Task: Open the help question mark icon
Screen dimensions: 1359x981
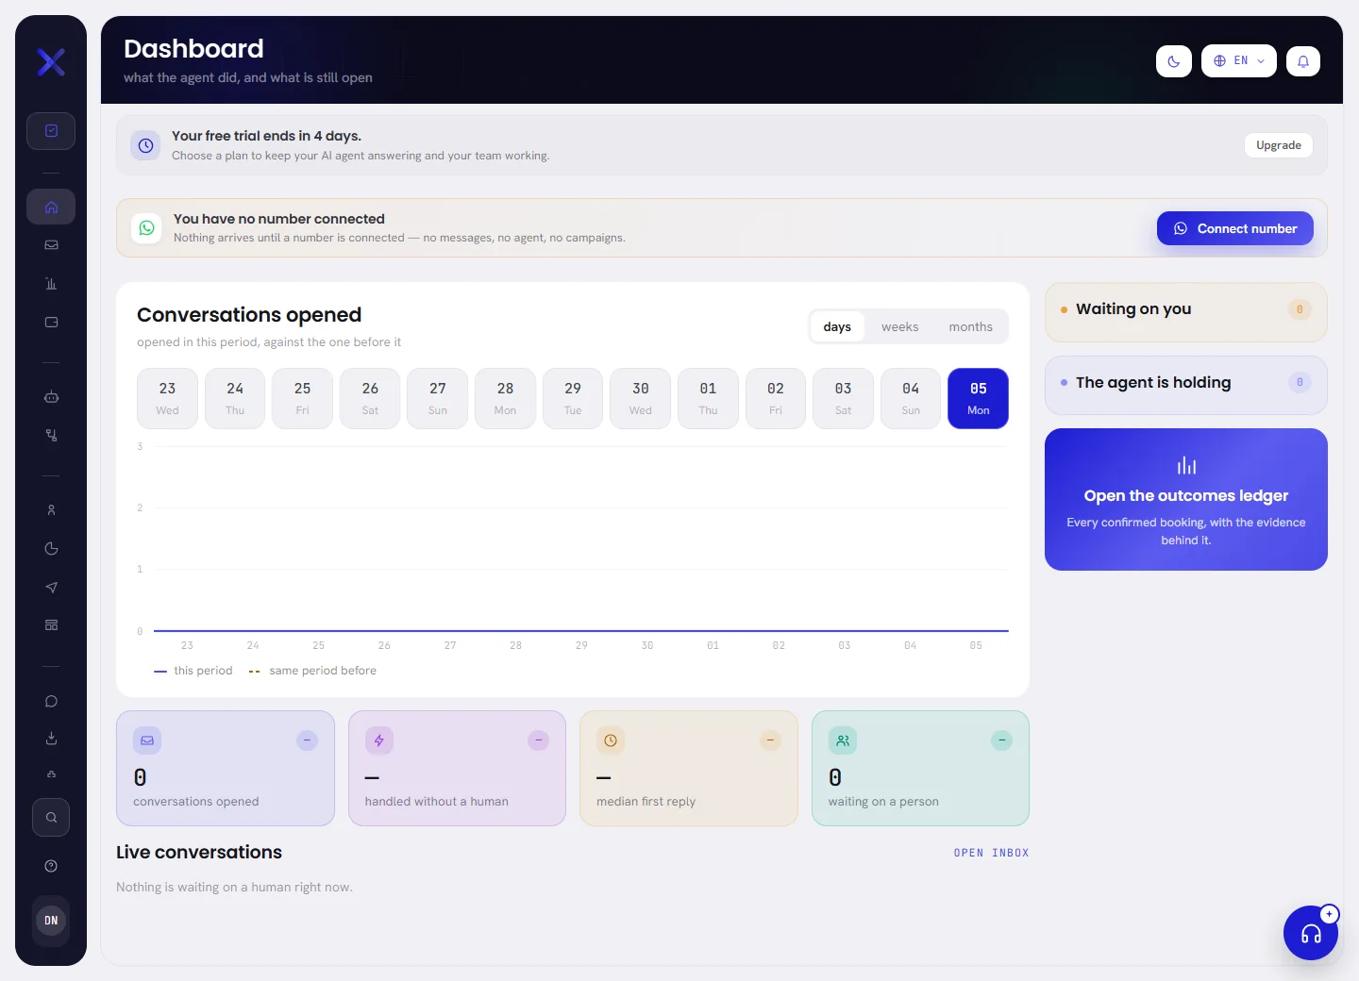Action: click(x=51, y=866)
